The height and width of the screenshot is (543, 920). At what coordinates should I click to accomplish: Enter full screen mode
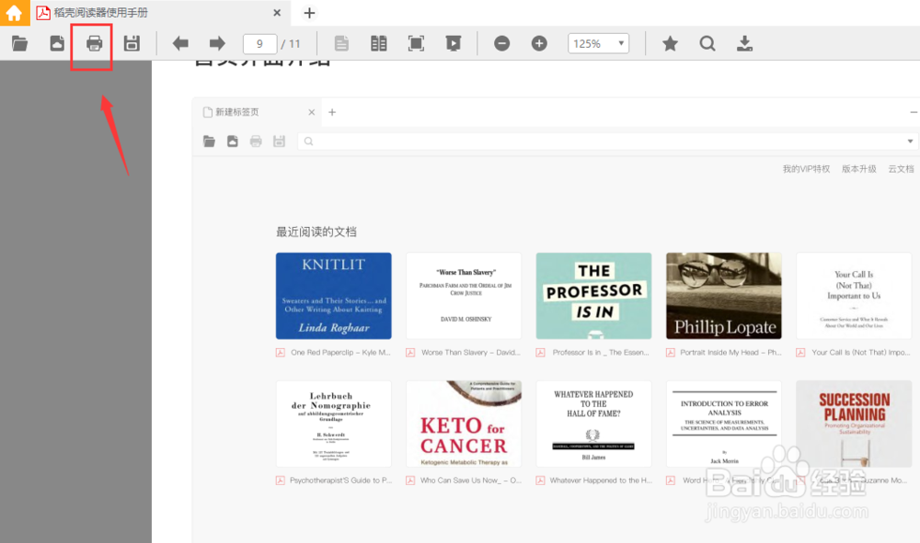[416, 43]
